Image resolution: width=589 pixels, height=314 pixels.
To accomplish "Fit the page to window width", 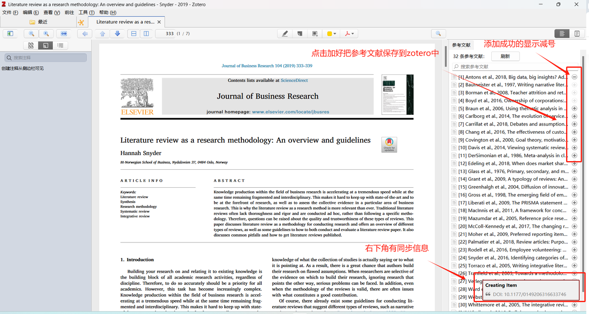I will tap(64, 34).
